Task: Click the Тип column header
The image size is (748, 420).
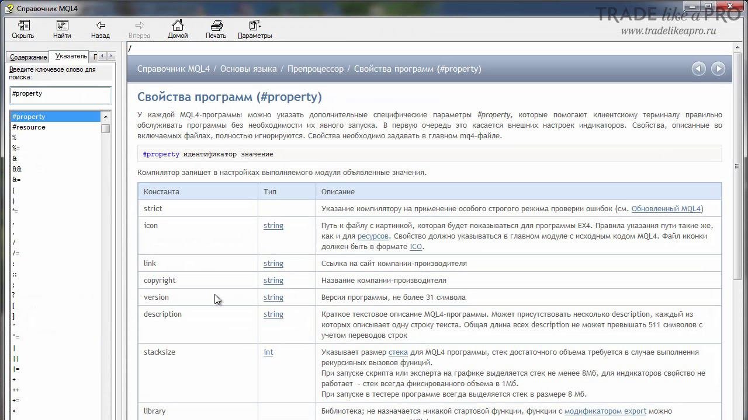Action: (287, 191)
